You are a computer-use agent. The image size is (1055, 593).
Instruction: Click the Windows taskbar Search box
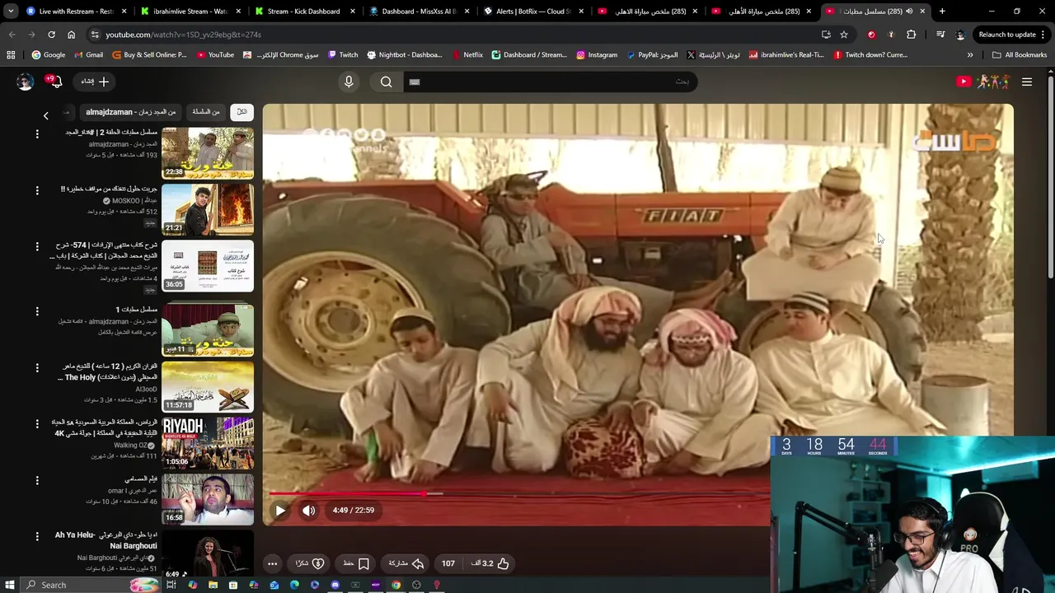coord(91,585)
